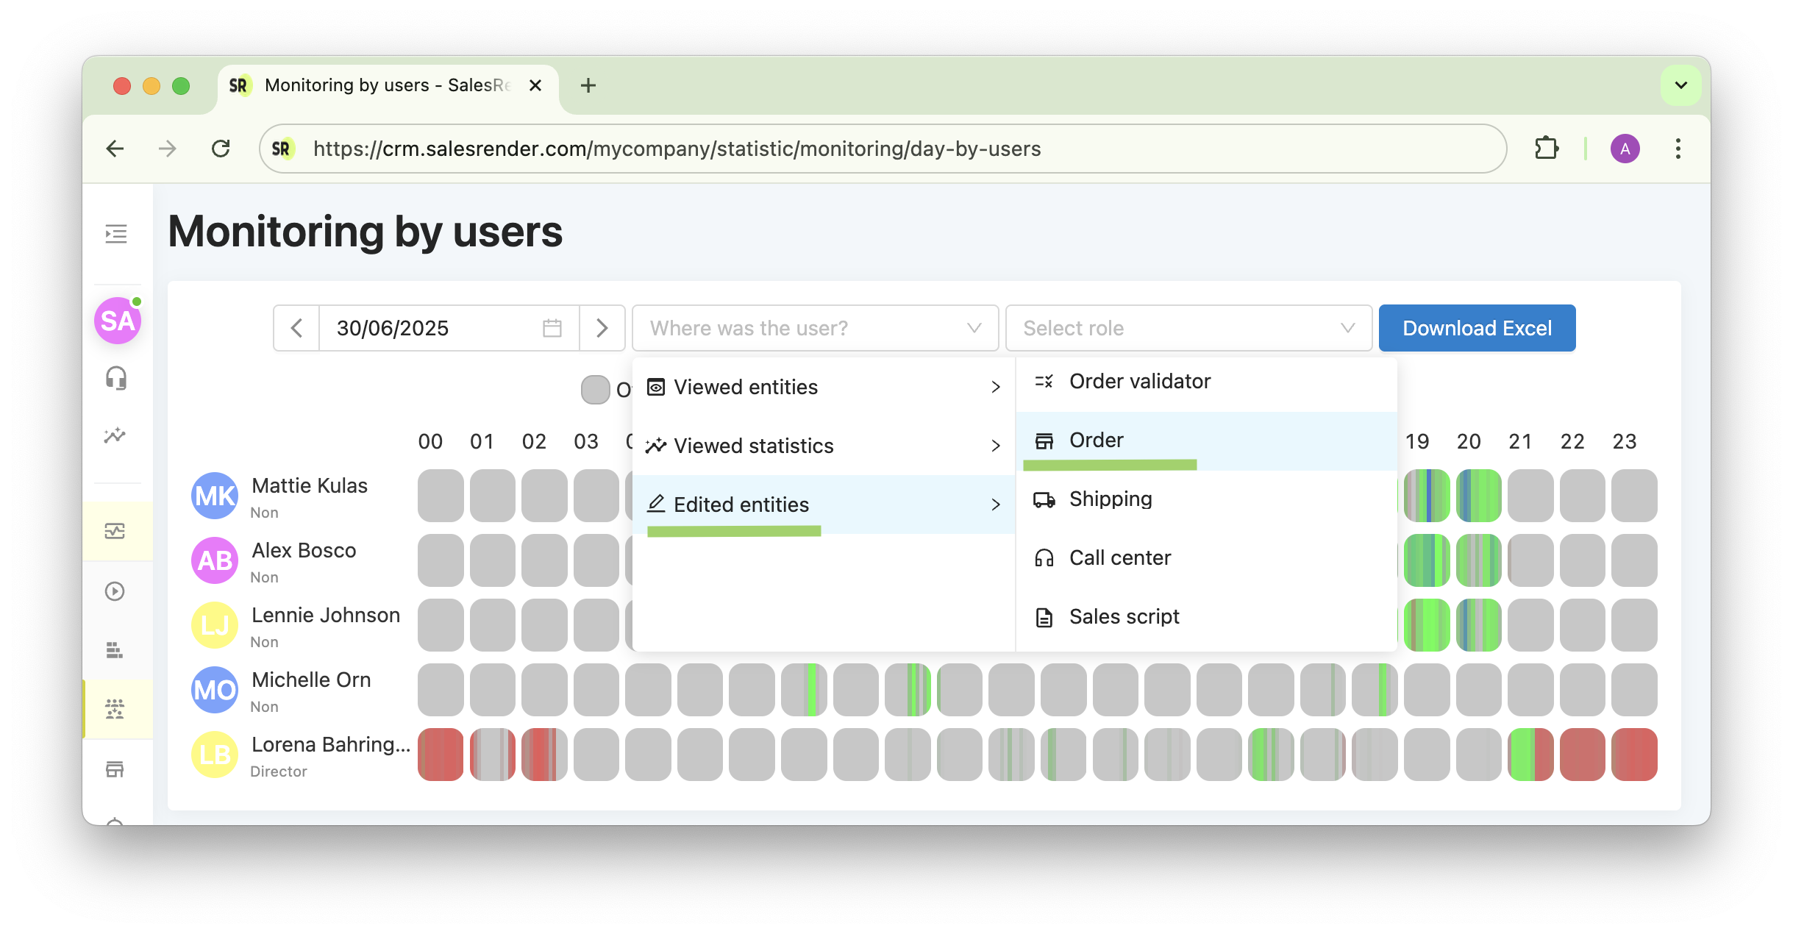1793x934 pixels.
Task: Go to previous day arrow
Action: coord(296,328)
